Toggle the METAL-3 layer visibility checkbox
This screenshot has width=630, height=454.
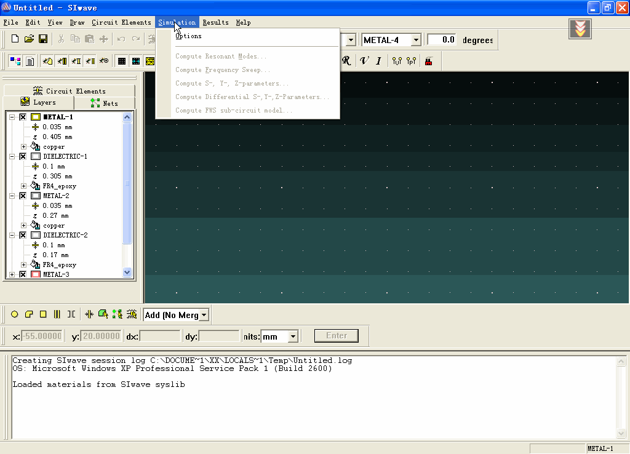pos(23,274)
